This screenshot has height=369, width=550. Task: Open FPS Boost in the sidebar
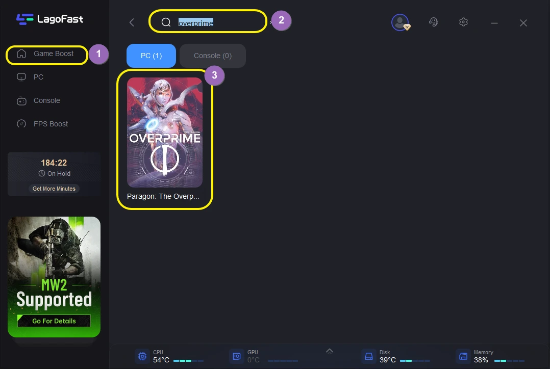pos(51,124)
